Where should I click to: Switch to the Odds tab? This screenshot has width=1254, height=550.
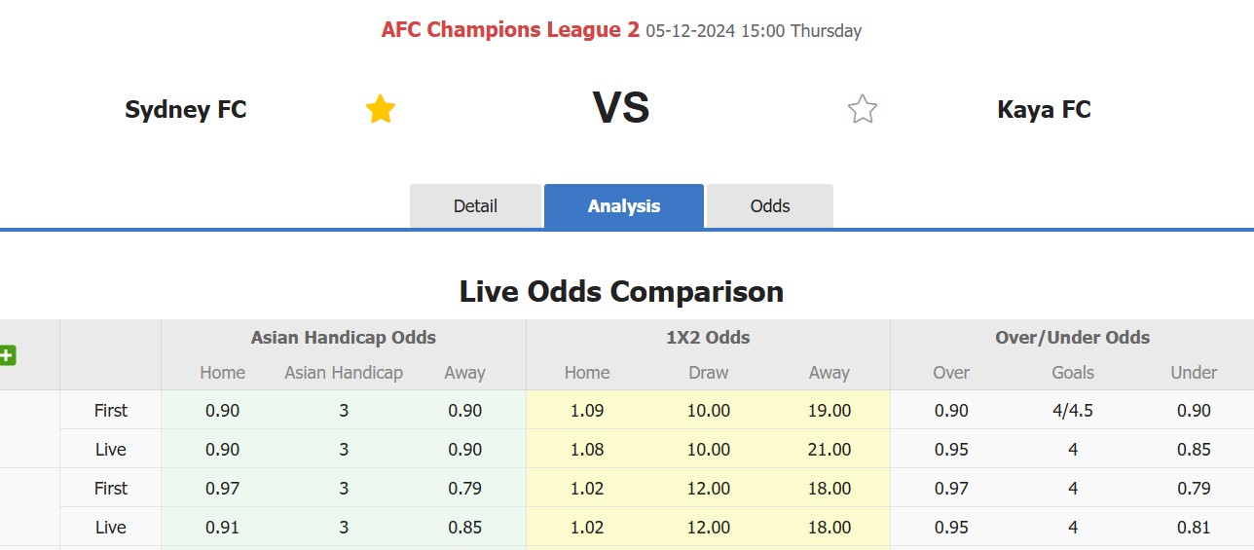point(770,206)
